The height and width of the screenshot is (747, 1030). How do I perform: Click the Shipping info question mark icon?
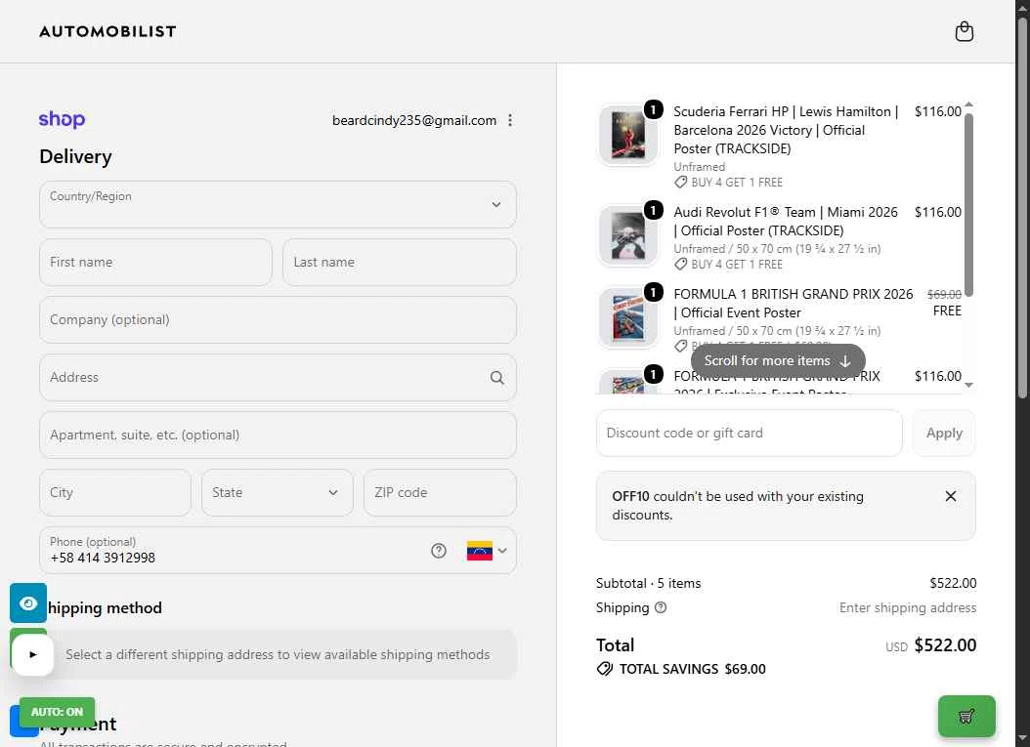pos(661,607)
